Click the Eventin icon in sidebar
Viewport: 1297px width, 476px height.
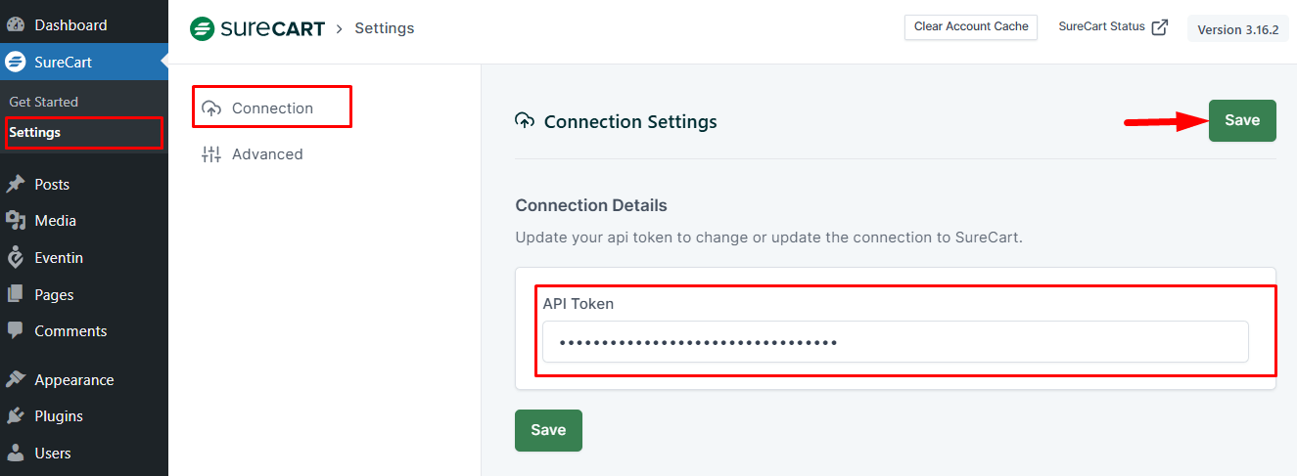16,258
